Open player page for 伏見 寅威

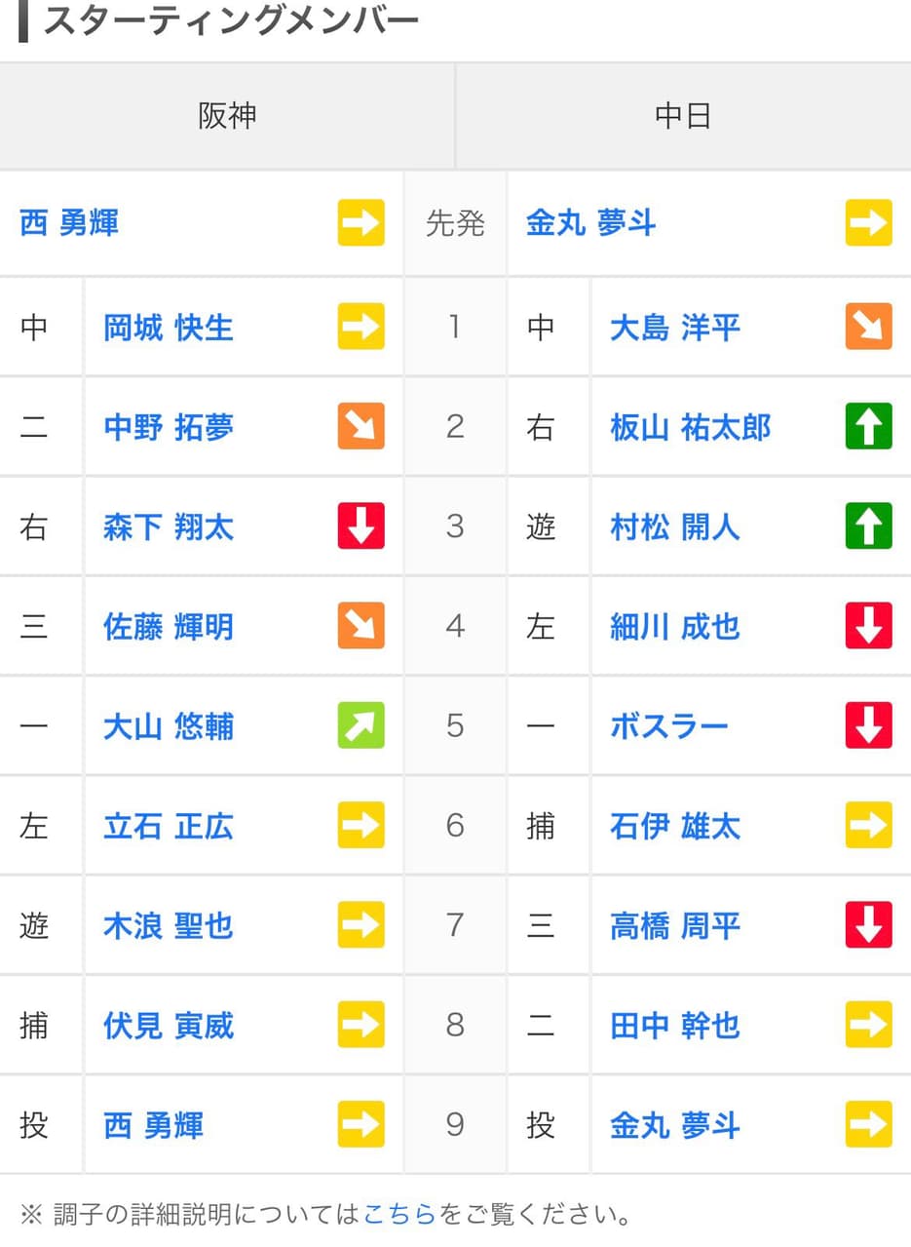click(169, 1026)
